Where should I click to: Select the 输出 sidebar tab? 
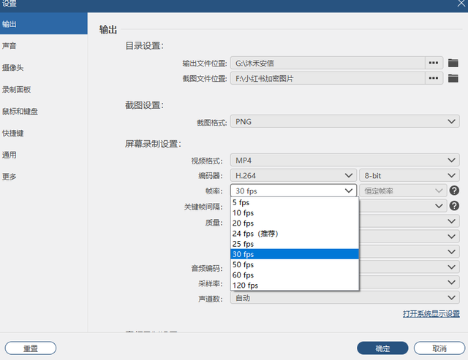[x=44, y=24]
